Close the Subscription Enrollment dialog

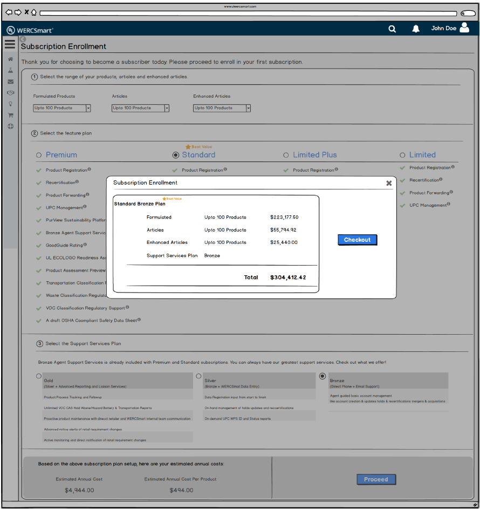[x=389, y=183]
